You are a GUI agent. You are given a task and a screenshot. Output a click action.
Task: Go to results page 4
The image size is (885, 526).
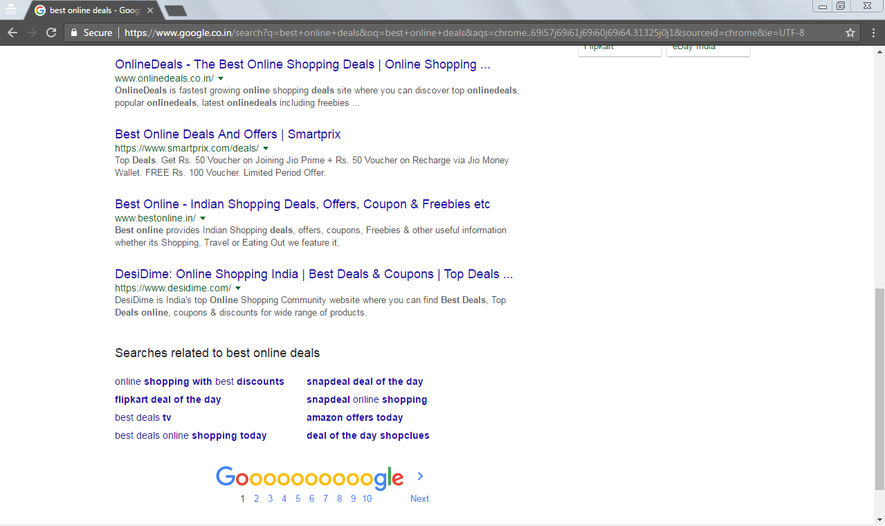point(284,498)
